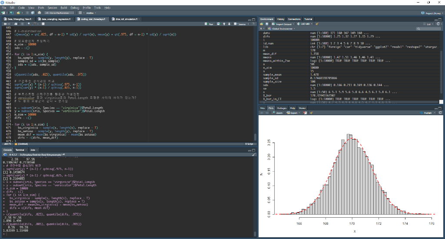The height and width of the screenshot is (239, 445).
Task: Open the Project (None) dropdown
Action: (432, 13)
